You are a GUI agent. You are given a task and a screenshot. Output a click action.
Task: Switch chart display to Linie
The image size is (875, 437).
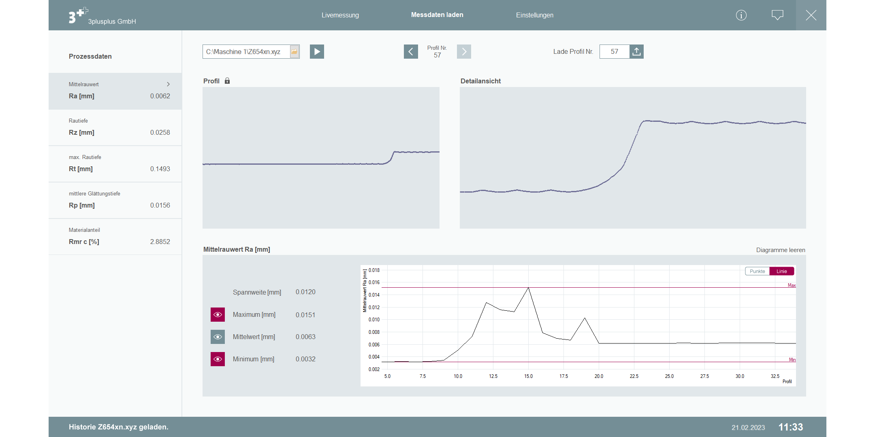point(782,272)
